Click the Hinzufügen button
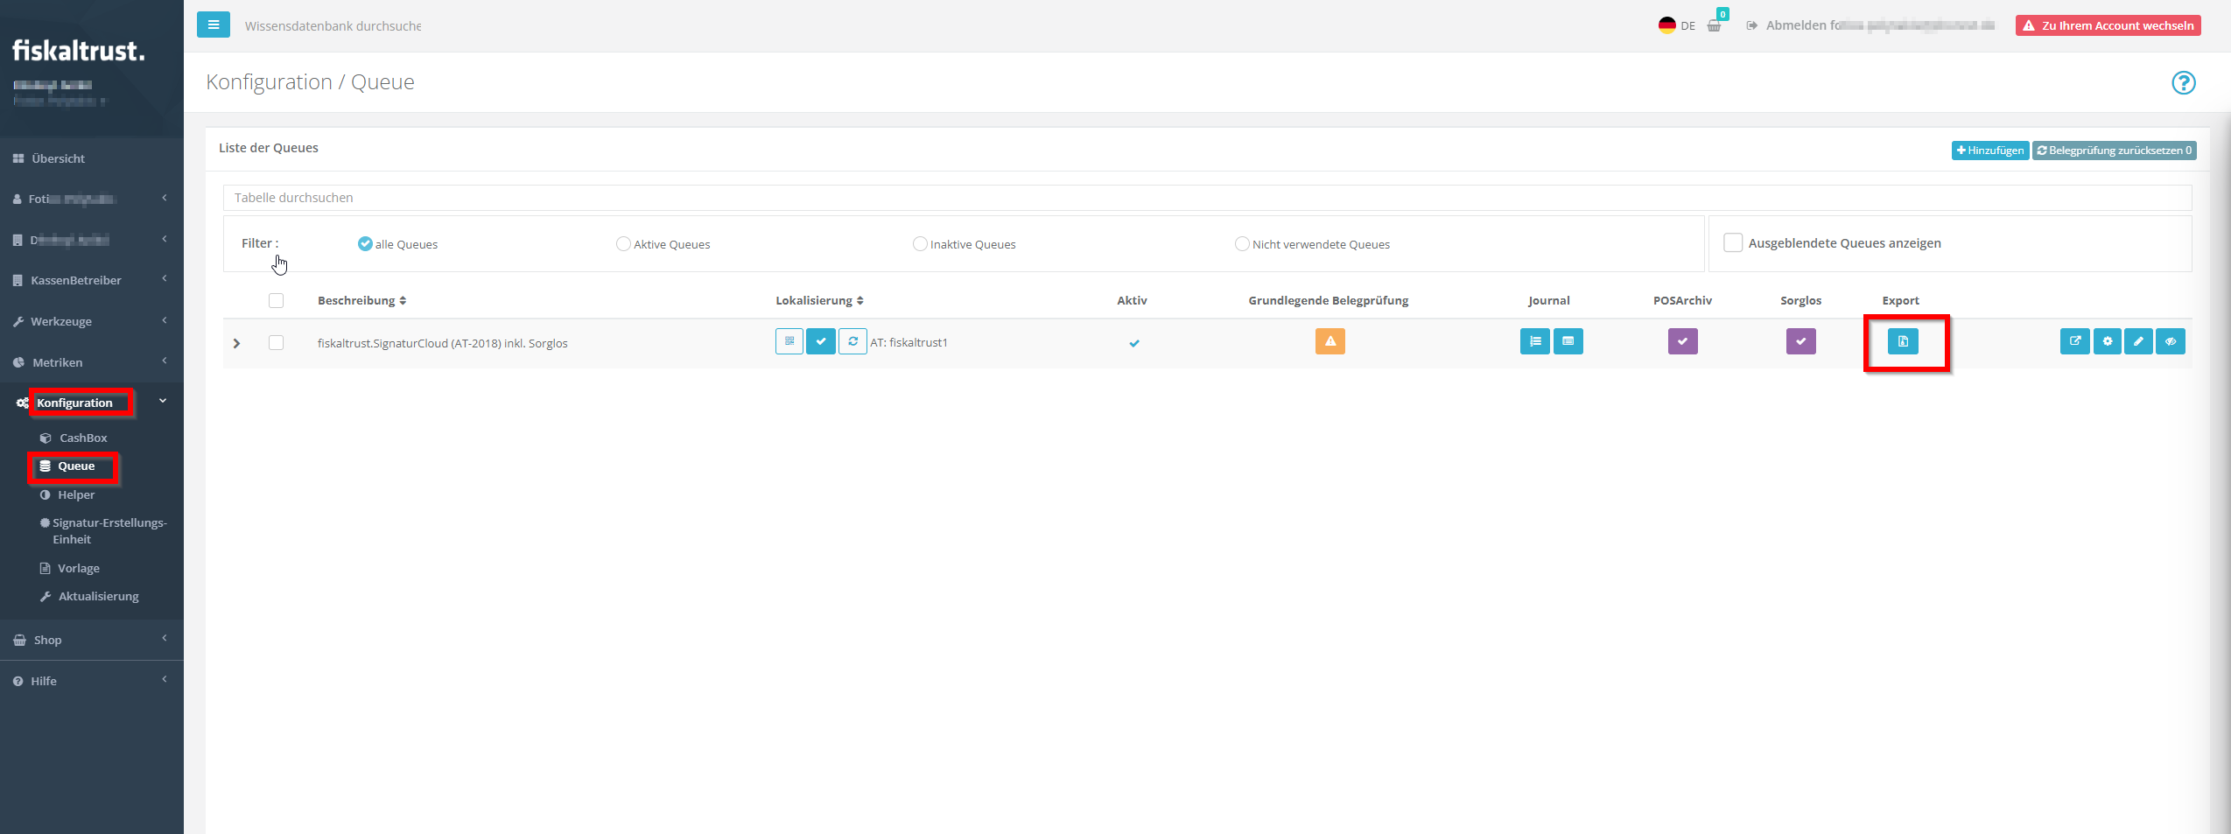Screen dimensions: 2231x834 [1989, 150]
